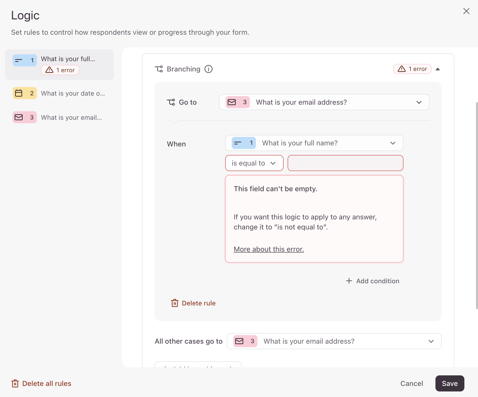
Task: Click the envelope icon for question 3 in sidebar
Action: (19, 117)
